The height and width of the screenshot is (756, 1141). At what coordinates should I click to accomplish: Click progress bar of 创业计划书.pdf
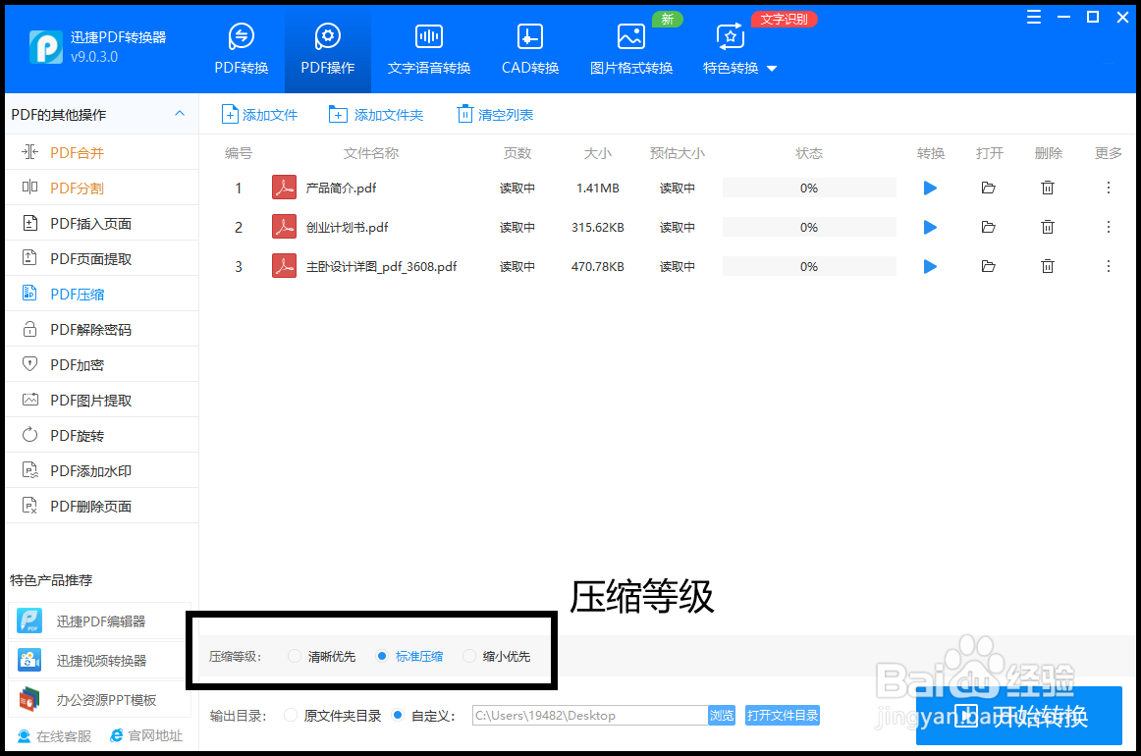coord(809,227)
